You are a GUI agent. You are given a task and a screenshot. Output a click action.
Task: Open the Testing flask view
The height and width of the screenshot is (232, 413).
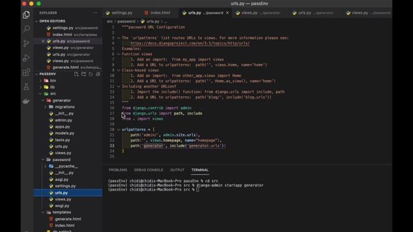26,86
